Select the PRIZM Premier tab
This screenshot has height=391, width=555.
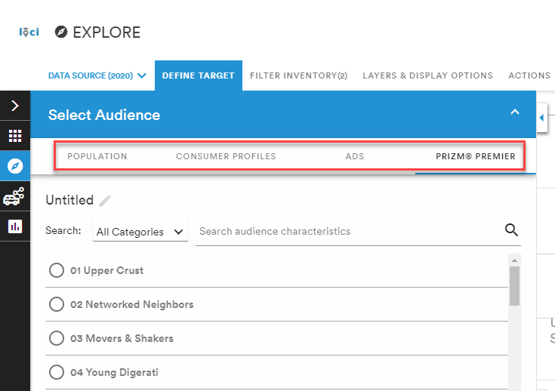coord(476,156)
